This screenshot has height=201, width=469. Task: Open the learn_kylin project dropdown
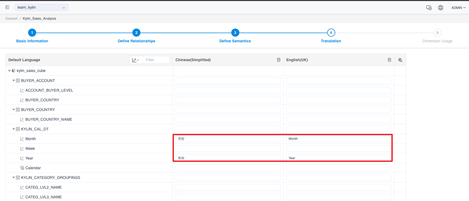(x=41, y=8)
